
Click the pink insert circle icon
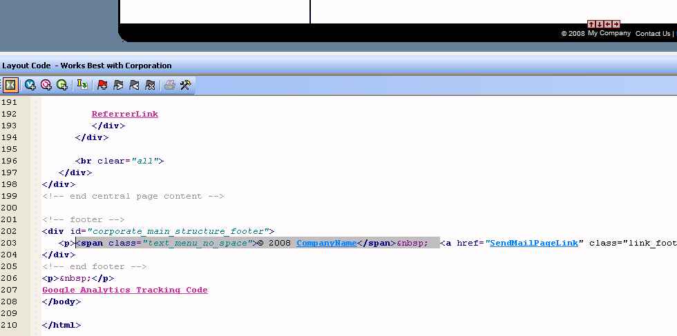point(46,85)
